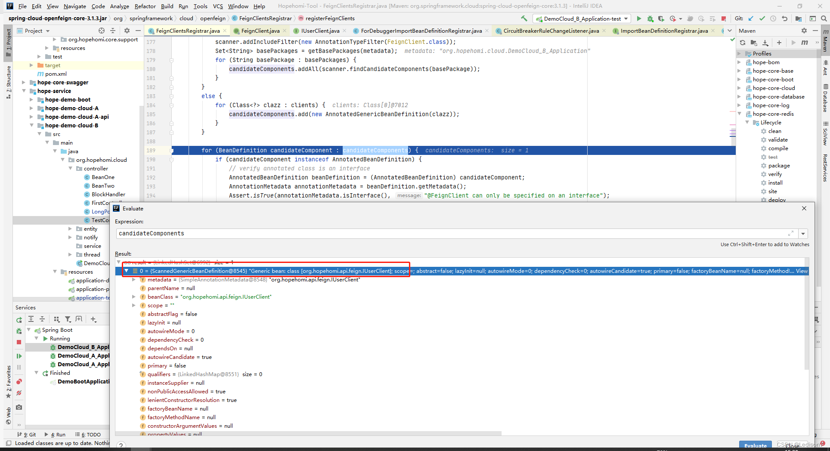This screenshot has width=830, height=451.
Task: View breakpoints red circles icon in Services
Action: (x=19, y=382)
